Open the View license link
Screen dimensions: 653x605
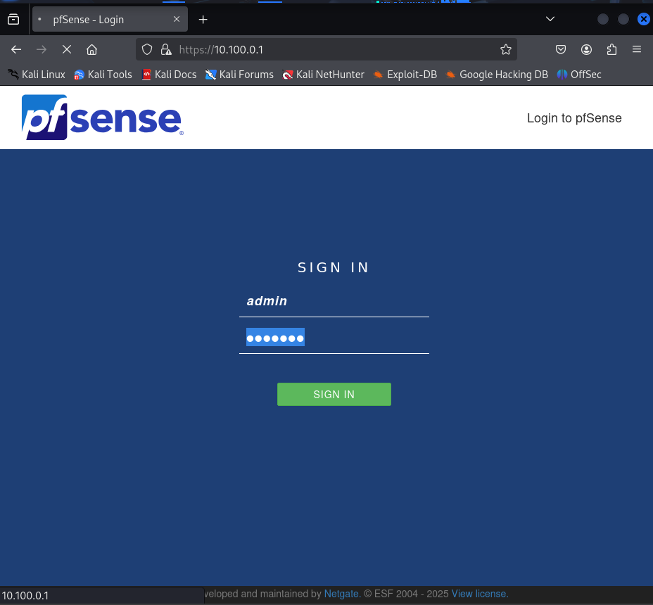click(x=480, y=594)
